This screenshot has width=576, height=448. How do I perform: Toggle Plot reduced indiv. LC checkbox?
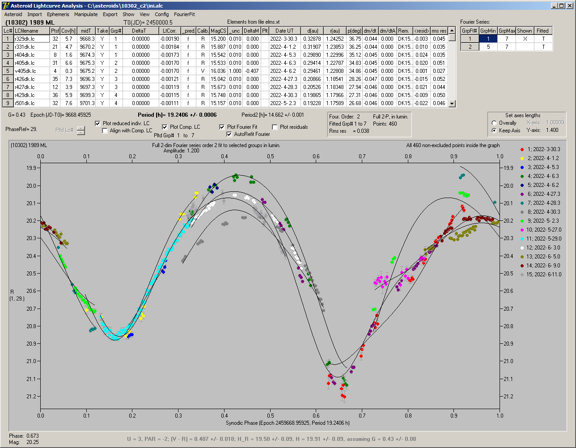pos(98,123)
